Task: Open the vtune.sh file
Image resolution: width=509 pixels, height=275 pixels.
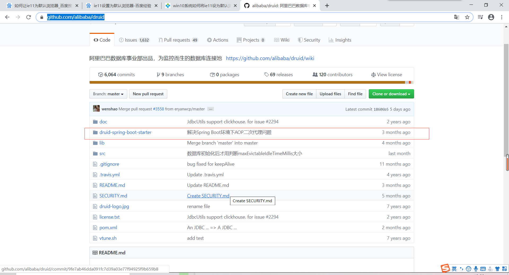Action: coord(108,238)
